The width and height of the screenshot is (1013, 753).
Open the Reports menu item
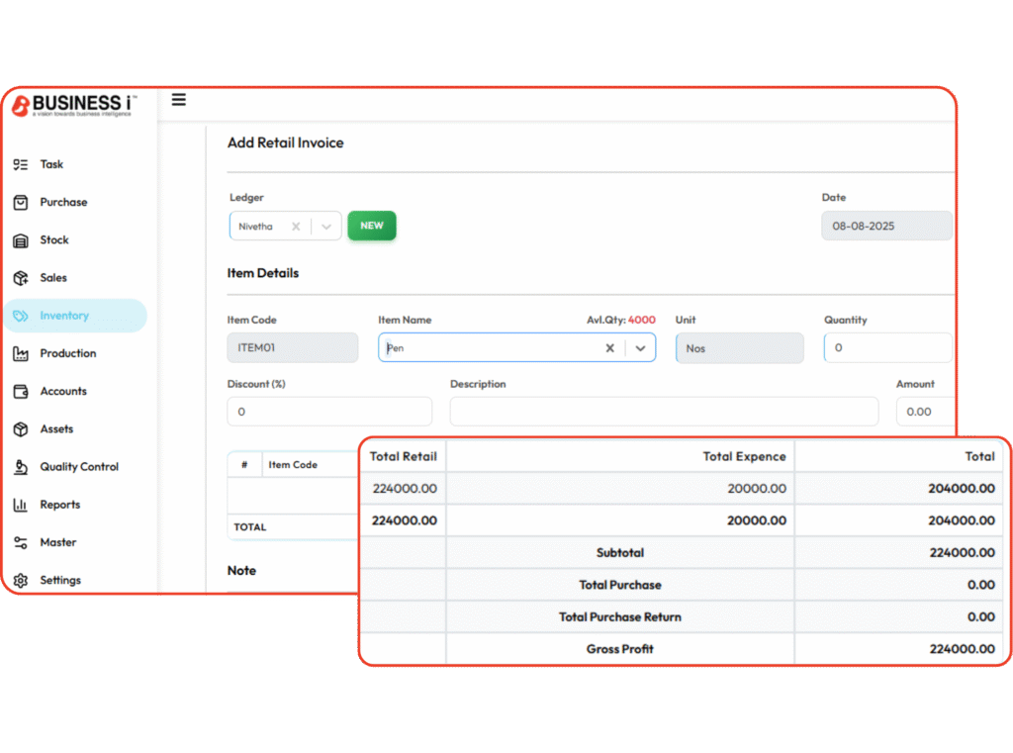coord(59,505)
